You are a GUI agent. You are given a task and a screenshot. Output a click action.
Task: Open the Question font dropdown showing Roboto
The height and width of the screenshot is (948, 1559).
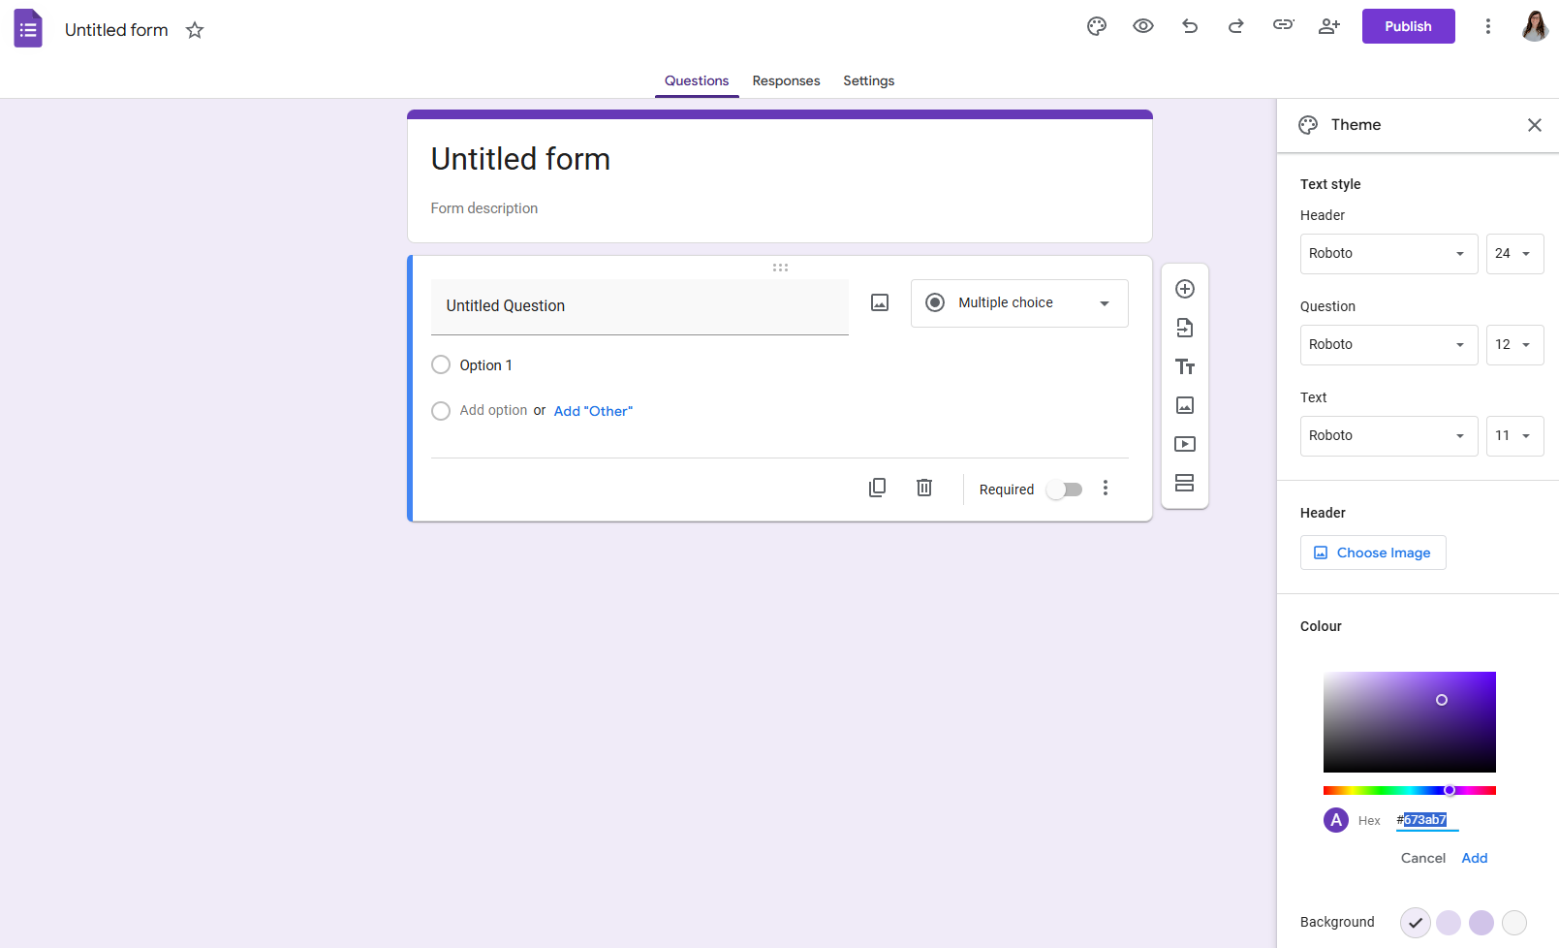[1388, 344]
